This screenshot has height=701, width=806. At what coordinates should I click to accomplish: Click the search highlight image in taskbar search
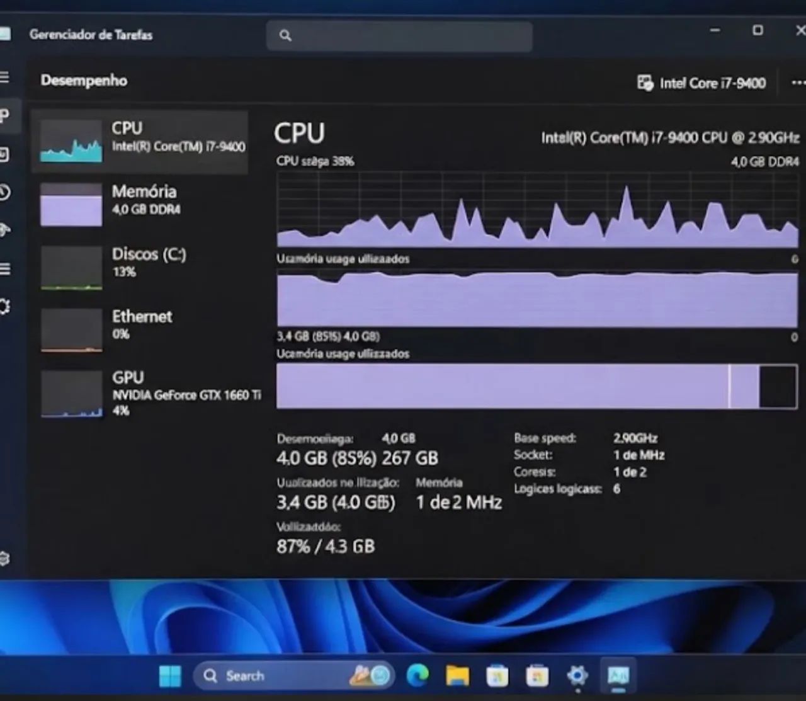coord(370,676)
